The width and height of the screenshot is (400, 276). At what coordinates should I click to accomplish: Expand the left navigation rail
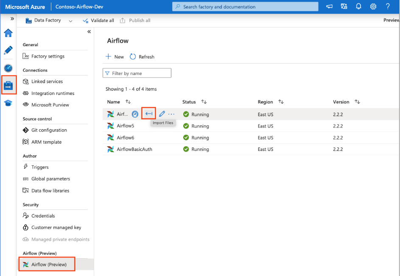12,19
